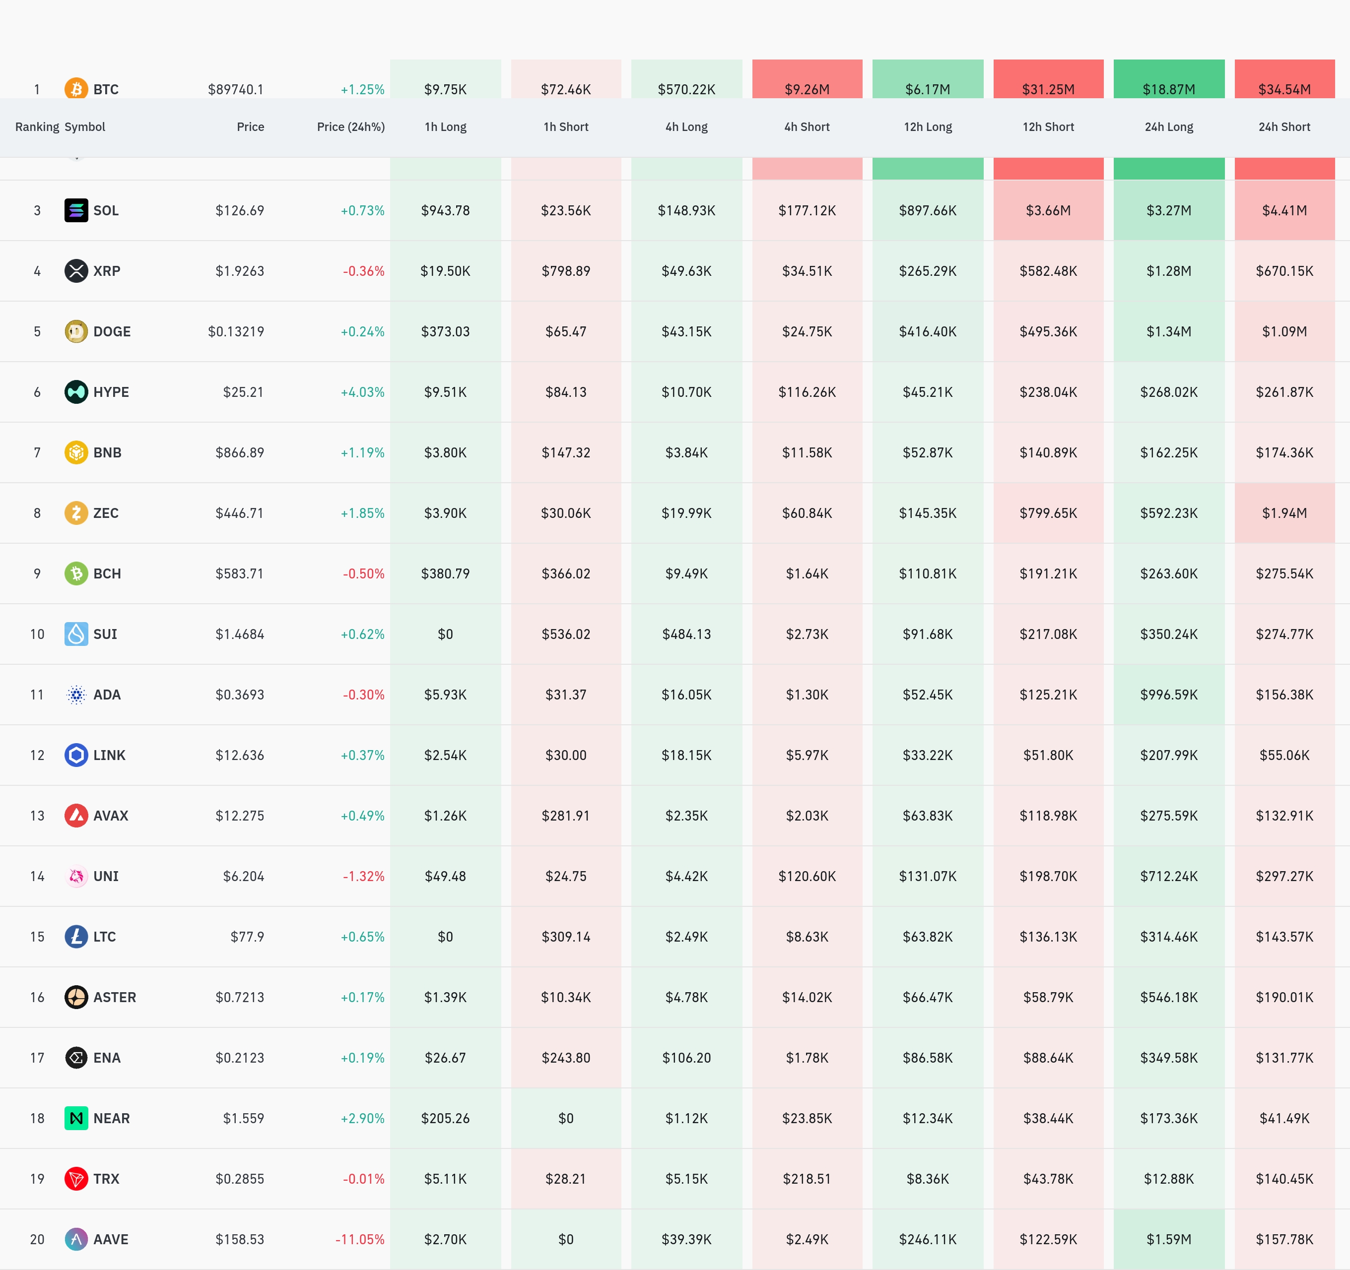
Task: Click the SOL Solana coin icon
Action: [x=76, y=210]
